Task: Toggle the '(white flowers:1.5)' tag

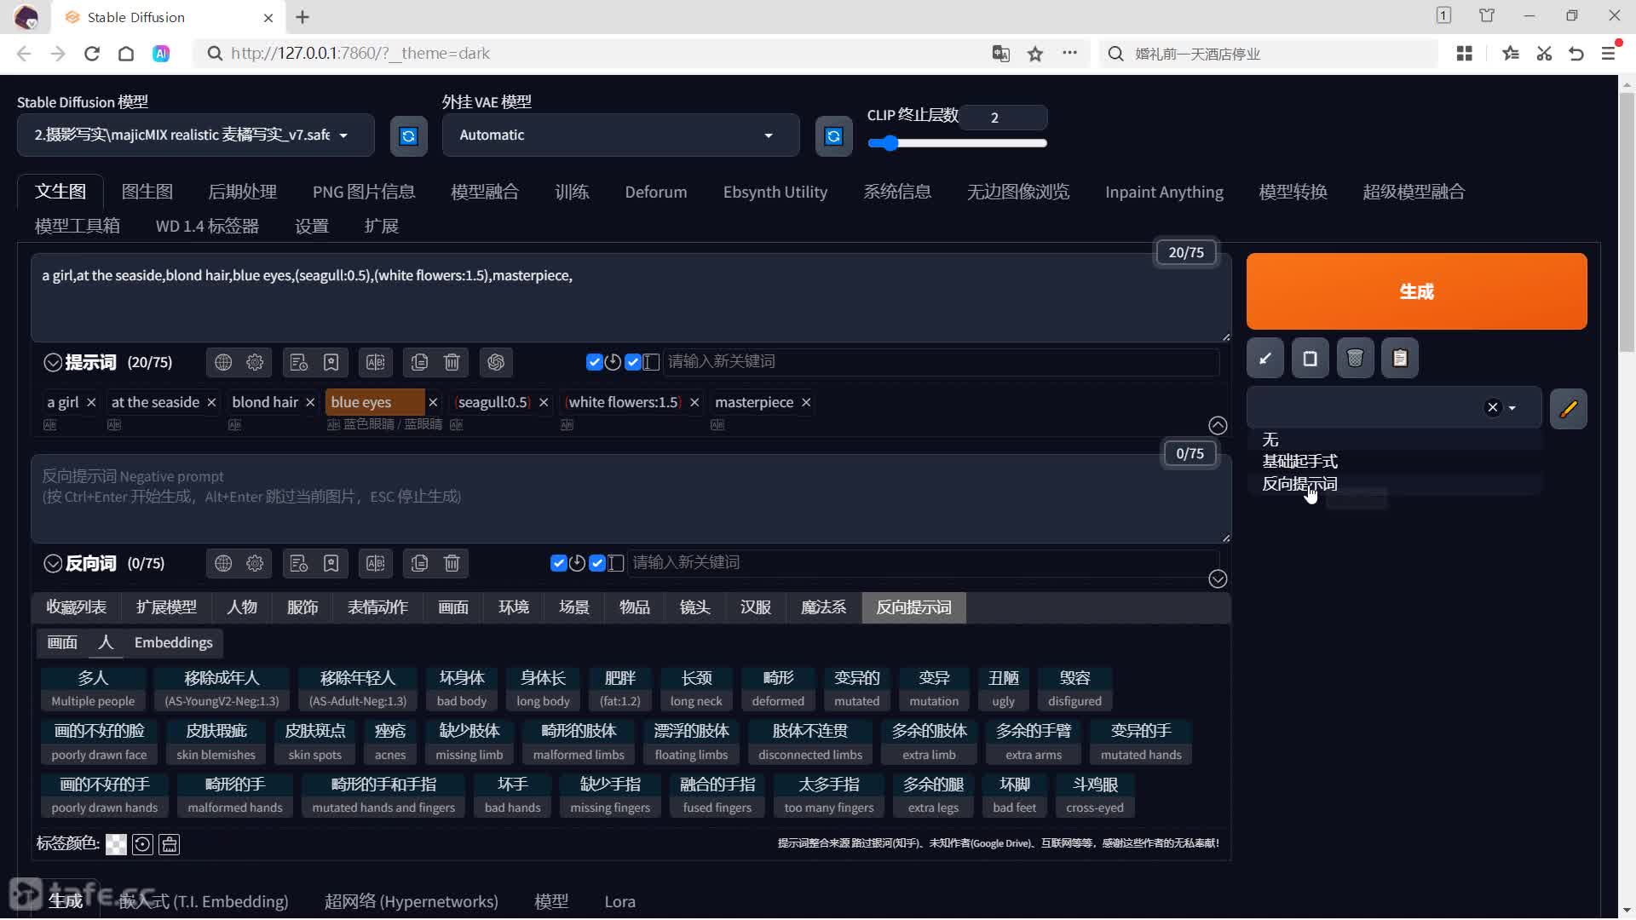Action: click(x=624, y=402)
